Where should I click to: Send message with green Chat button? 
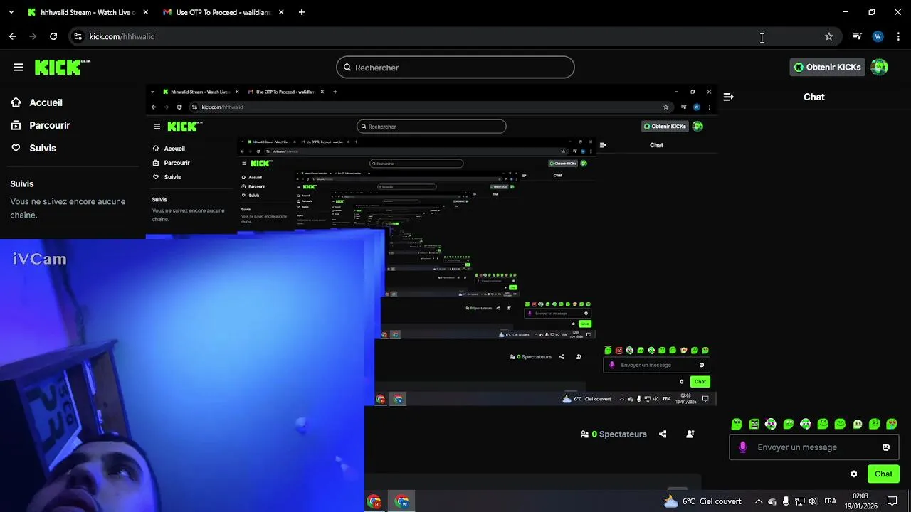pyautogui.click(x=883, y=474)
